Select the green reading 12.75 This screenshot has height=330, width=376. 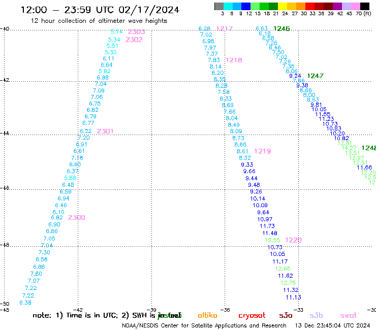(288, 283)
